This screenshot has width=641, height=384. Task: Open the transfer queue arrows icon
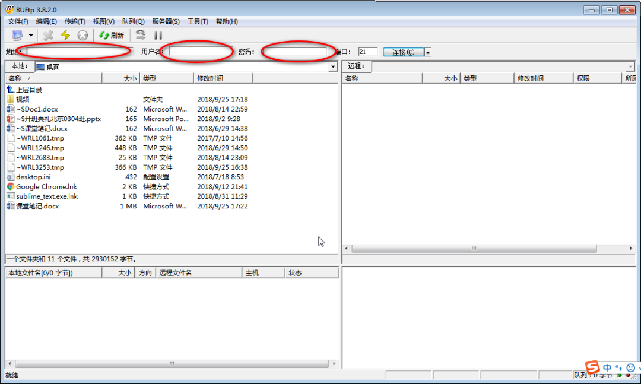click(x=140, y=35)
